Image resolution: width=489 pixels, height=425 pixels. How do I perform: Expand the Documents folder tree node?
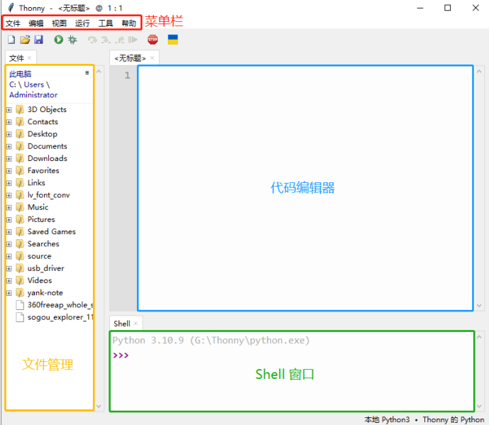[x=9, y=146]
